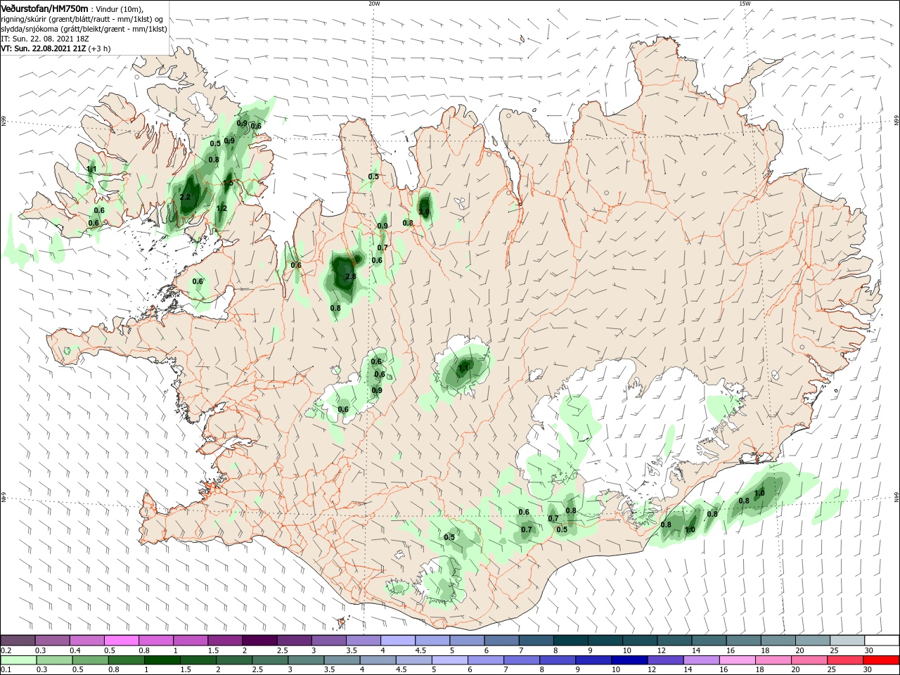Select the darkest green swatch between 1 and 1.5
Screen dimensions: 900x675
pos(162,660)
